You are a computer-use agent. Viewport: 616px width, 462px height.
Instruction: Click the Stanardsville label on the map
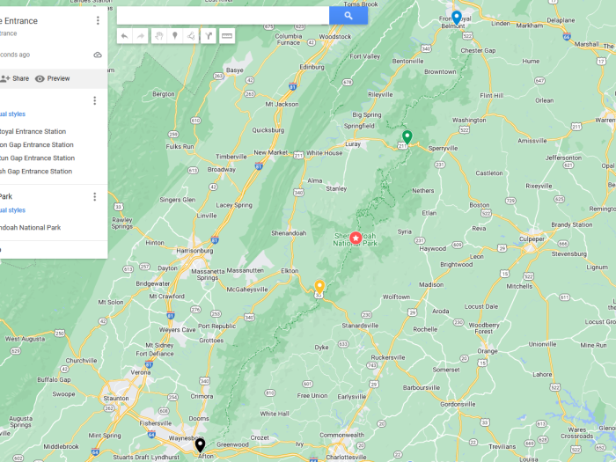(x=360, y=326)
